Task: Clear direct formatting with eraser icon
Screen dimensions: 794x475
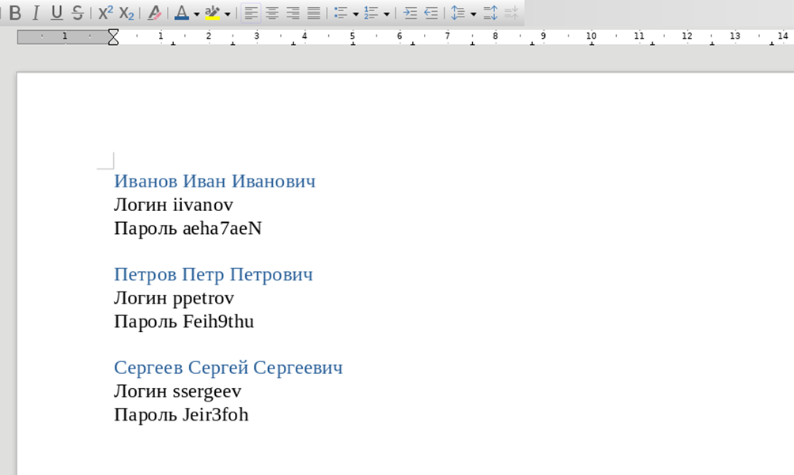Action: (x=155, y=13)
